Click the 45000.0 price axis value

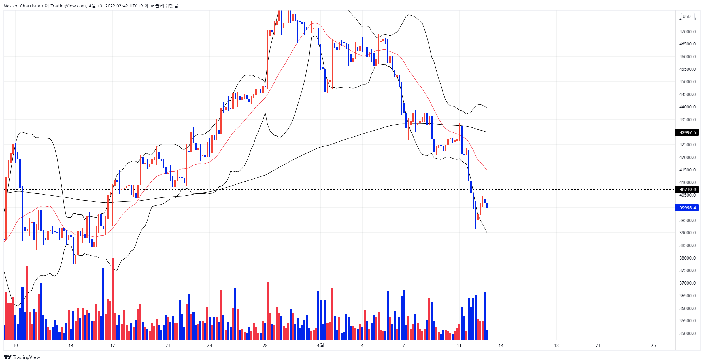coord(687,82)
